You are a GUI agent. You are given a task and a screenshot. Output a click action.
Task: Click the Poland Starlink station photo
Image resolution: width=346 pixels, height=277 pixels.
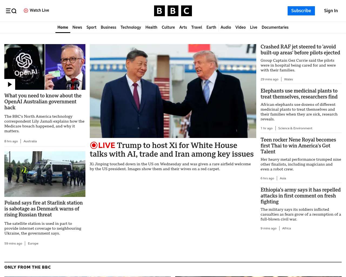pos(45,174)
